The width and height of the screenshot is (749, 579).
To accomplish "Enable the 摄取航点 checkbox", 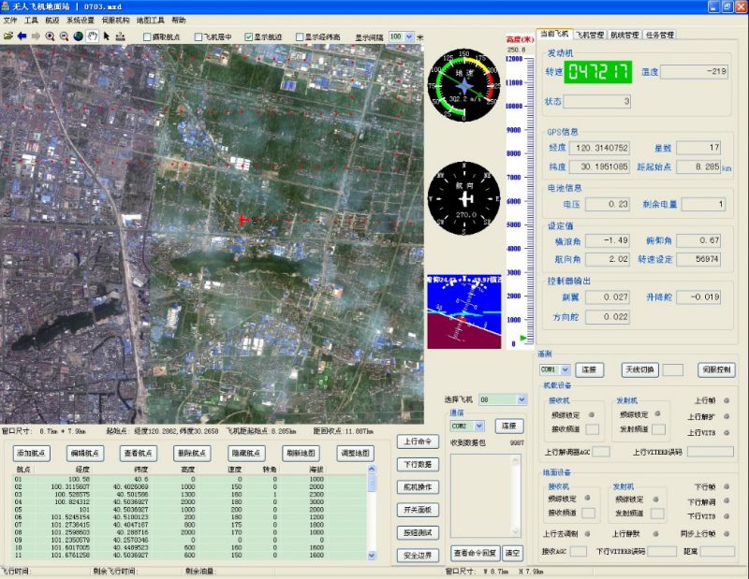I will (x=147, y=37).
